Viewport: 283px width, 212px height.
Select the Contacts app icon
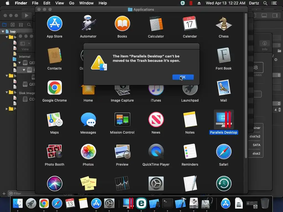pos(54,55)
